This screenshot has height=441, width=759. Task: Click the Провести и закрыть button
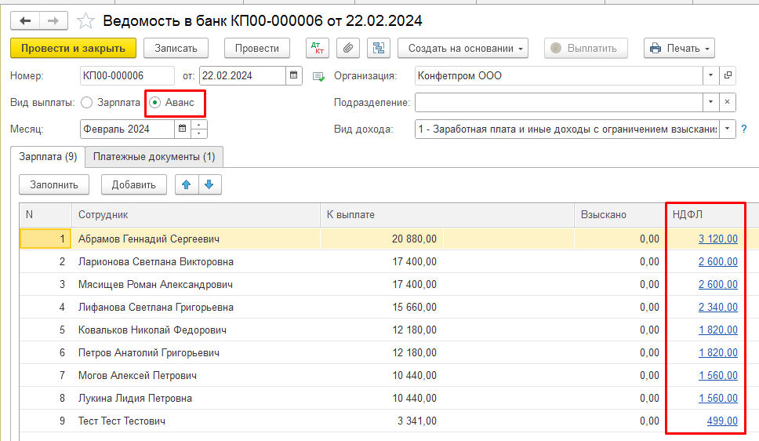pos(73,48)
